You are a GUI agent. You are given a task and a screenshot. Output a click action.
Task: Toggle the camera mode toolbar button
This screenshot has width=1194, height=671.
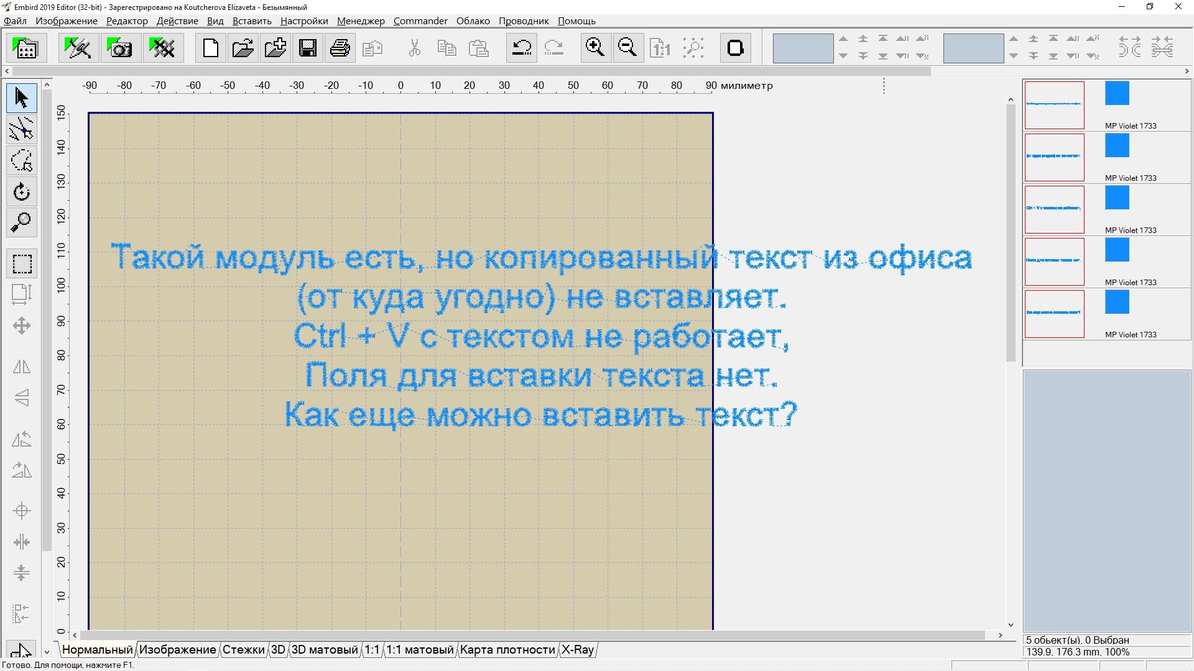tap(120, 48)
